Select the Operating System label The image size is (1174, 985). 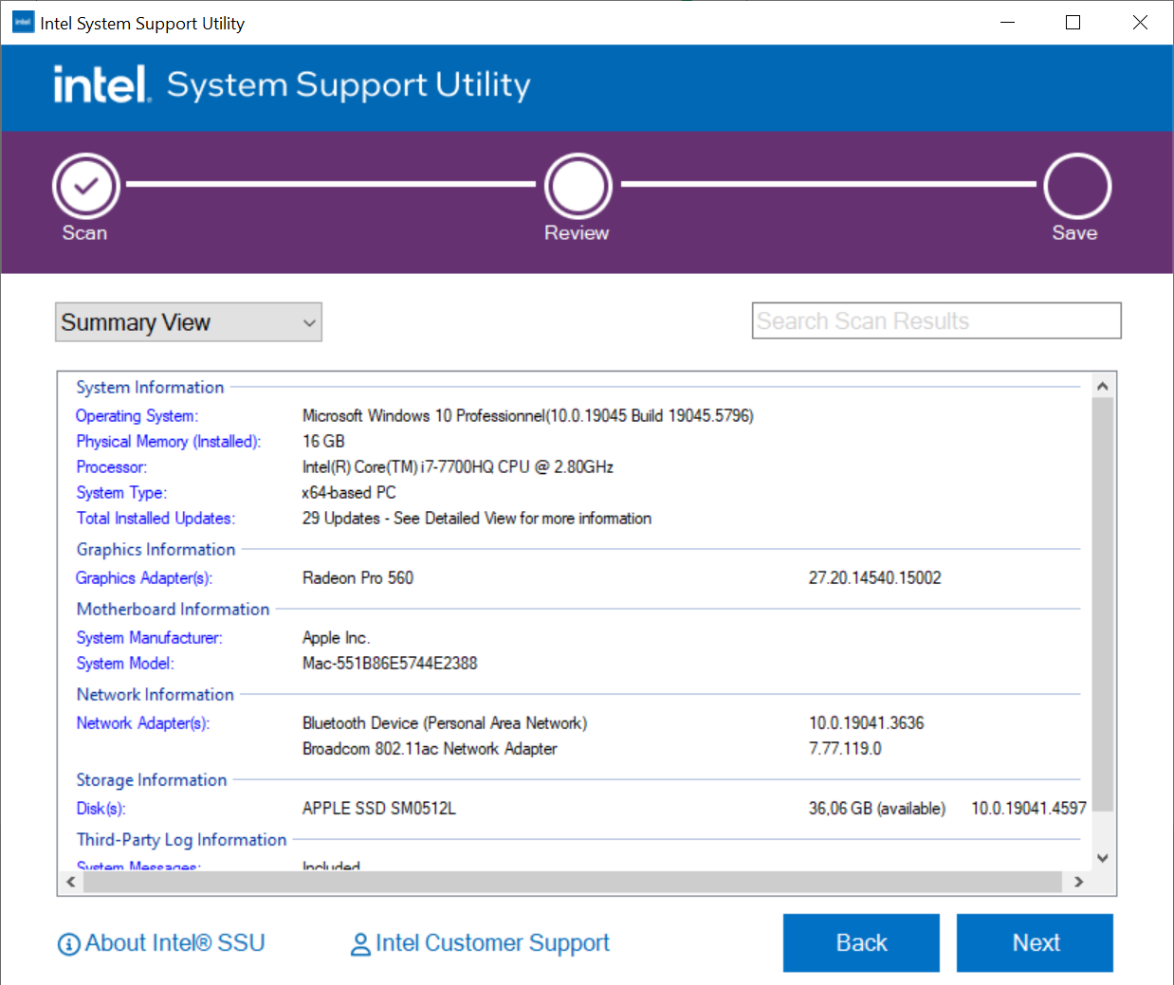[x=137, y=416]
